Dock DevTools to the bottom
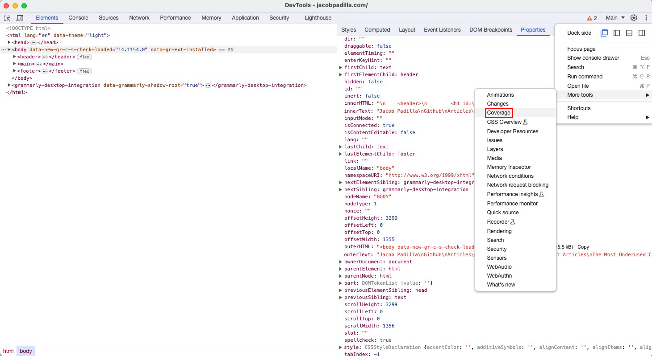This screenshot has width=652, height=356. pyautogui.click(x=629, y=33)
